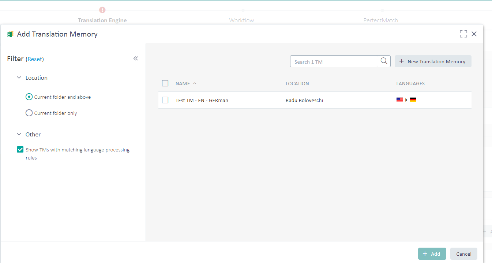Click the fullscreen expand icon on the dialog
492x263 pixels.
pos(463,34)
